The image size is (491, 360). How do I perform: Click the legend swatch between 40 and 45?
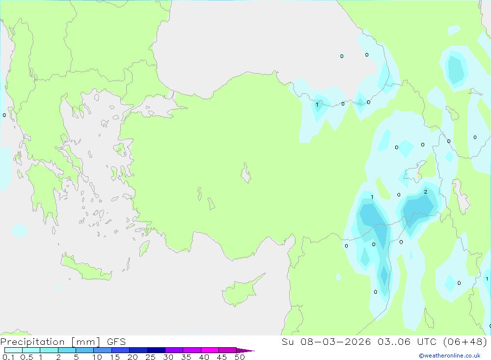[x=210, y=350]
